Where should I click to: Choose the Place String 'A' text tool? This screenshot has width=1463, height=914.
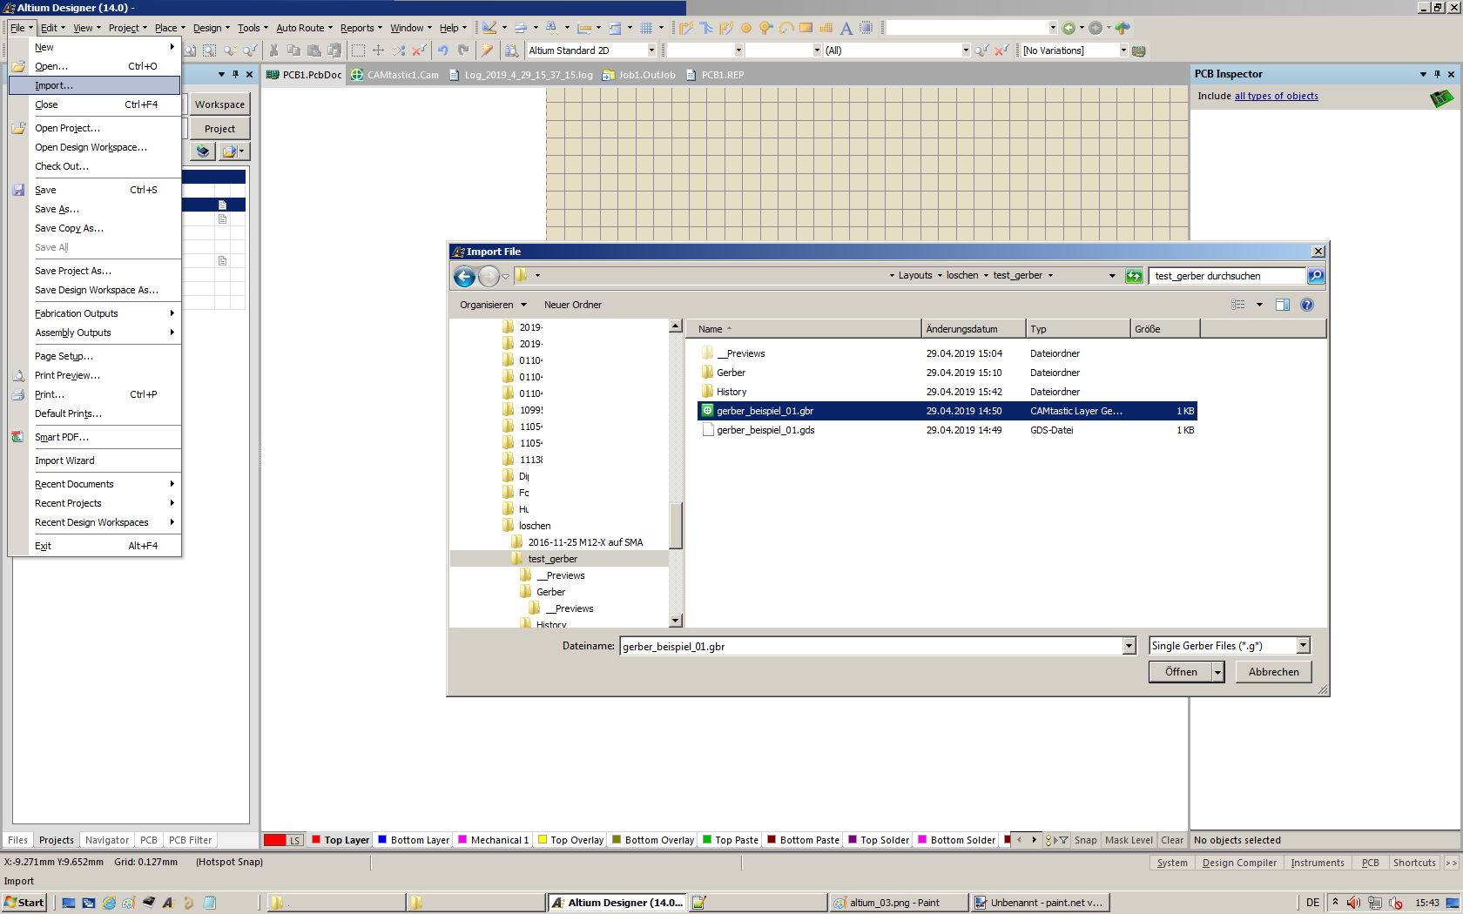846,28
